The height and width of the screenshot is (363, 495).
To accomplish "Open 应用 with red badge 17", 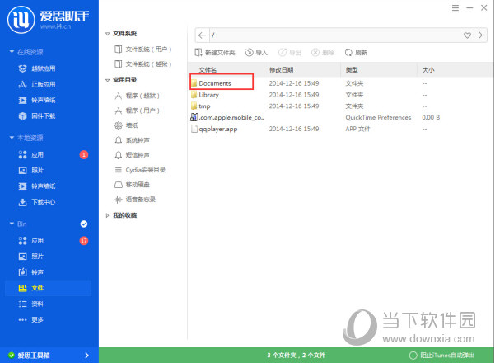I will pos(31,241).
